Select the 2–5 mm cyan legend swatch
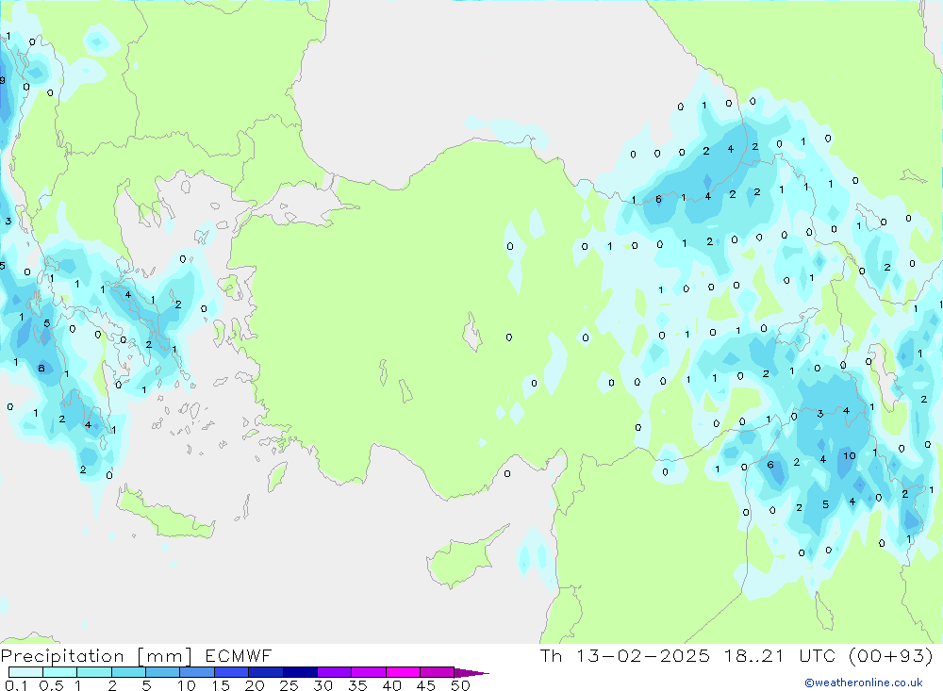943x691 pixels. [x=128, y=672]
